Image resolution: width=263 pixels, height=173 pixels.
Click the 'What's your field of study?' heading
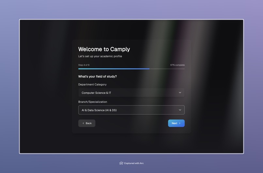[98, 76]
